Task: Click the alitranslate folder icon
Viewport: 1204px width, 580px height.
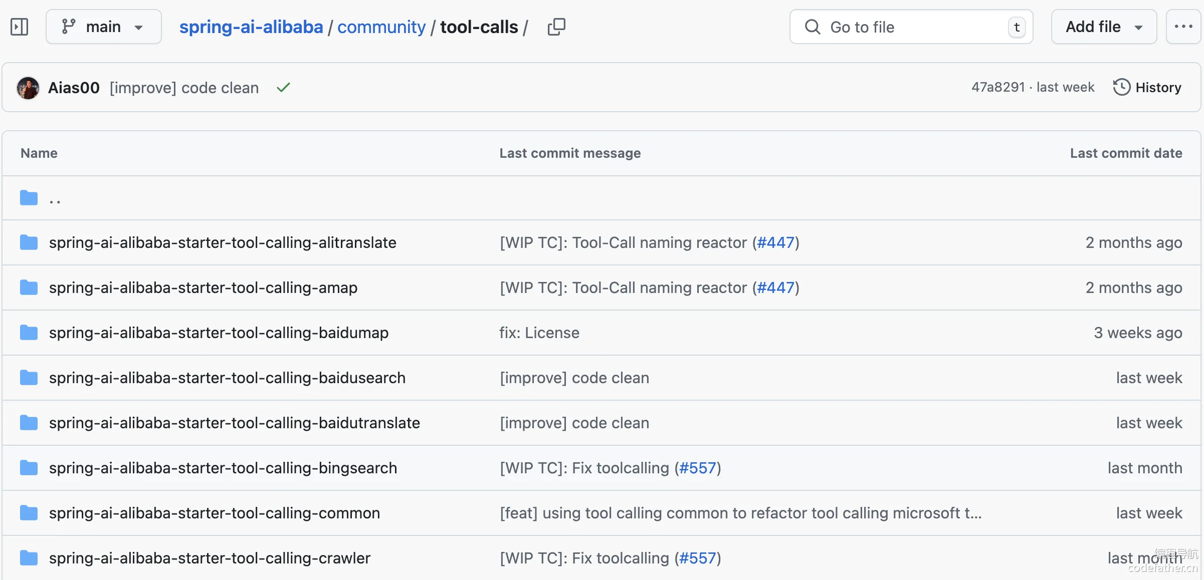Action: 29,242
